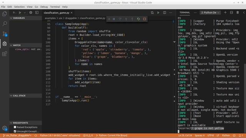Start debugging with the green play icon
The width and height of the screenshot is (246, 138).
tap(20, 13)
